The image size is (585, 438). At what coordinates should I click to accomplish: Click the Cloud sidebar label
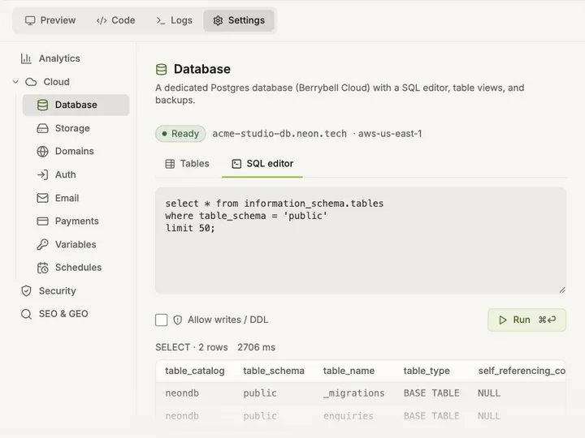point(56,82)
